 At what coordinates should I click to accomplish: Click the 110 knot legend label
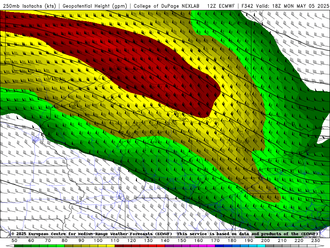pyautogui.click(x=115, y=241)
